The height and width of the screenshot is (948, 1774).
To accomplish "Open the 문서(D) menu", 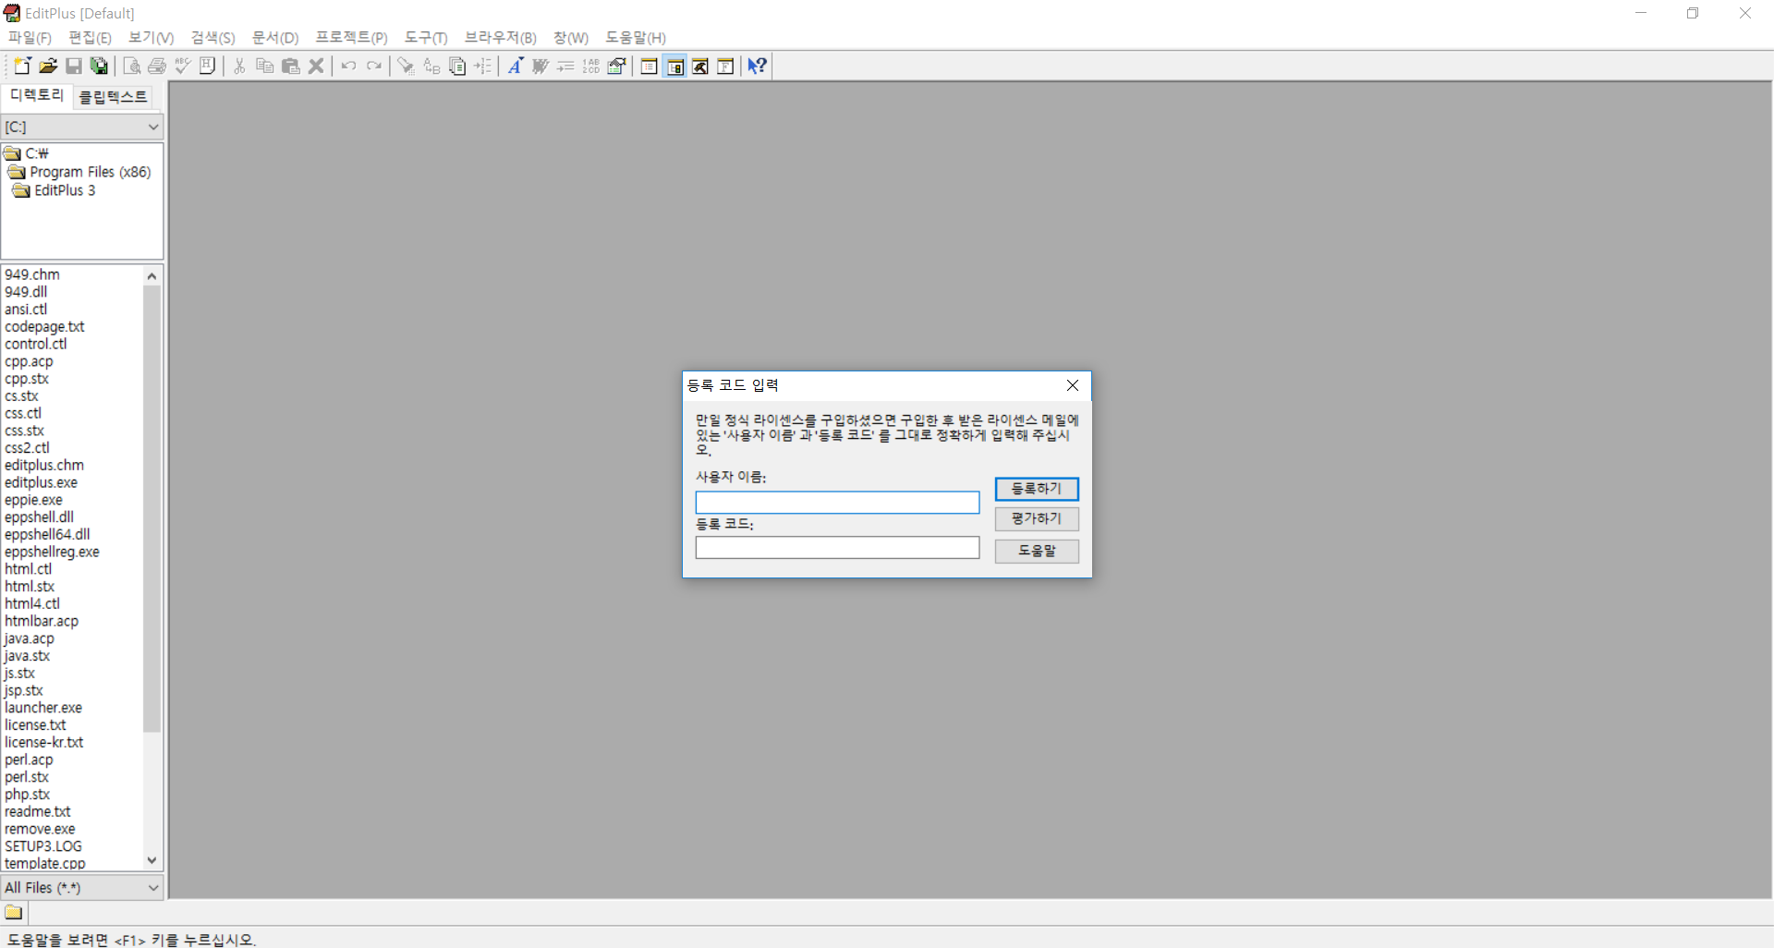I will (275, 38).
